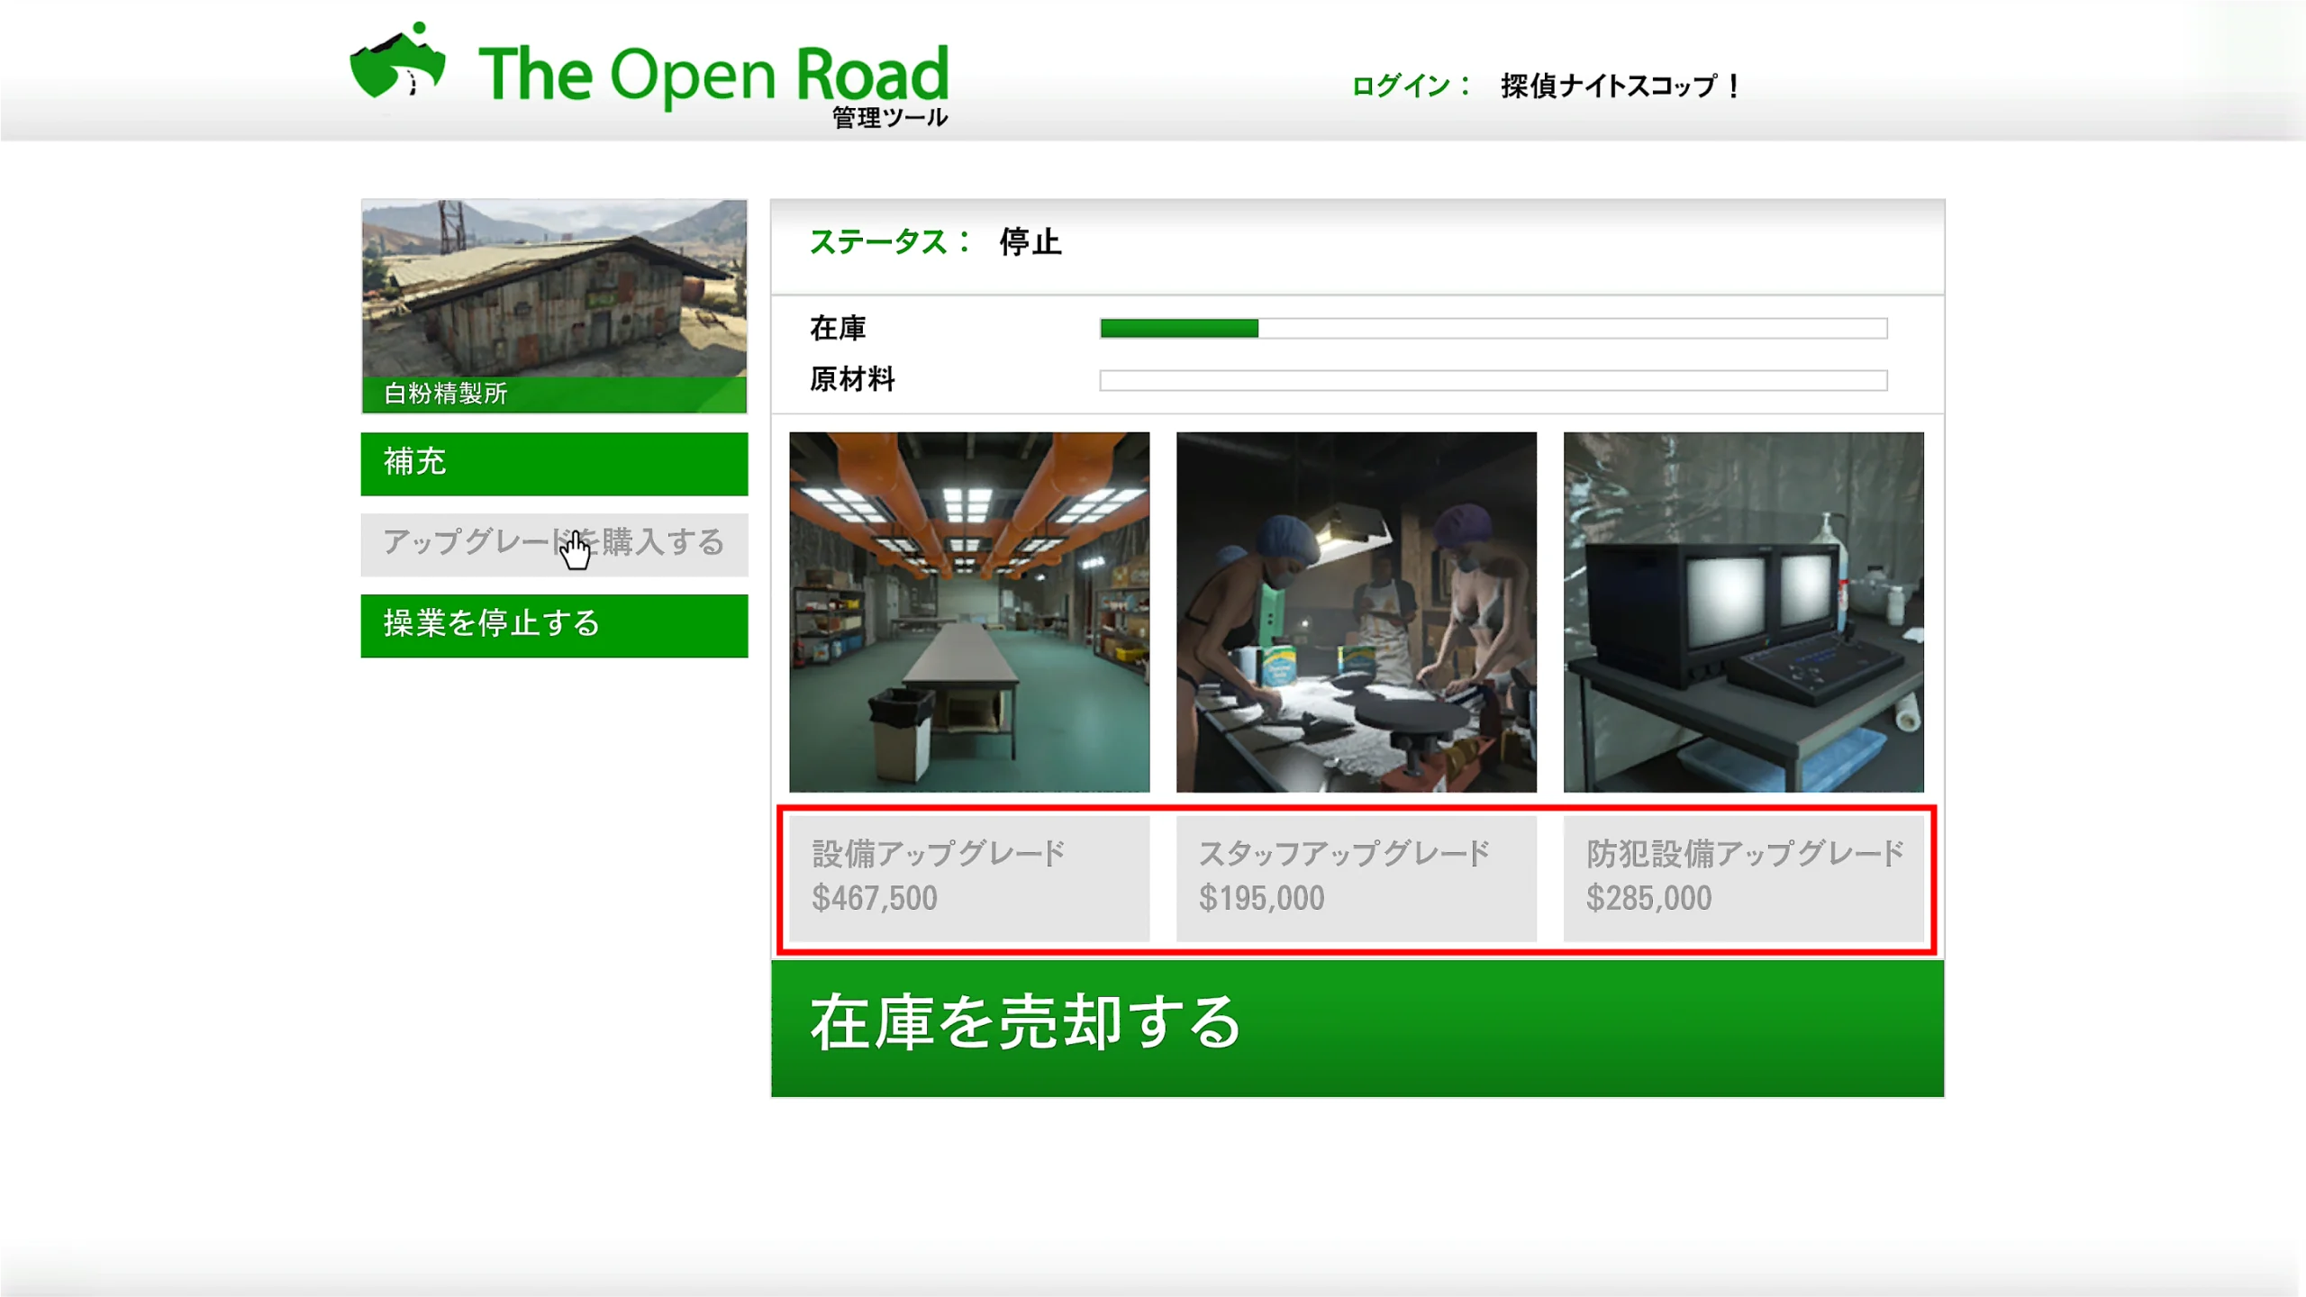This screenshot has height=1297, width=2306.
Task: Click the 管理ツール subtitle text
Action: [x=889, y=118]
